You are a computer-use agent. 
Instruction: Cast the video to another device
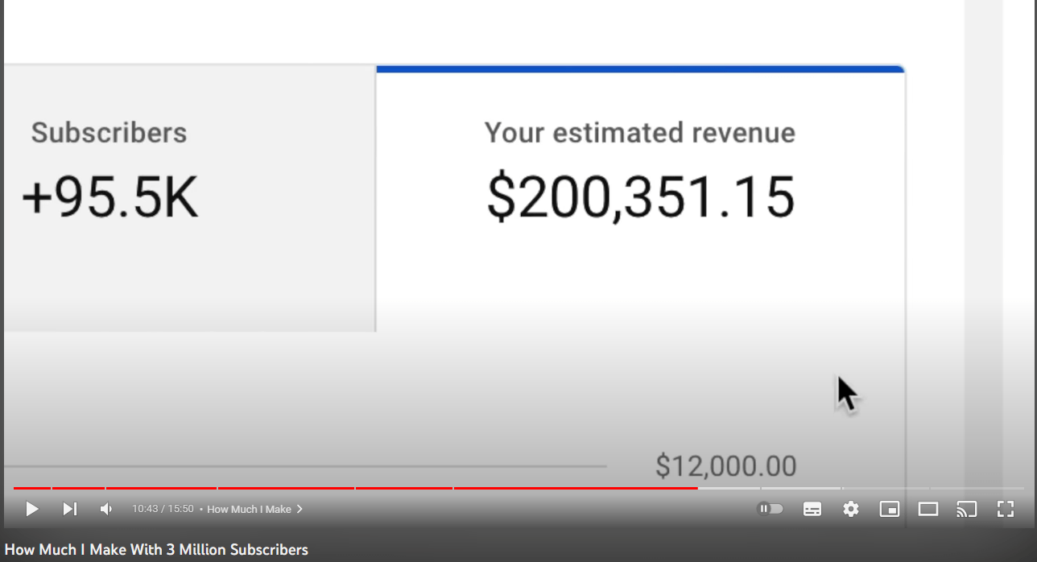point(966,509)
